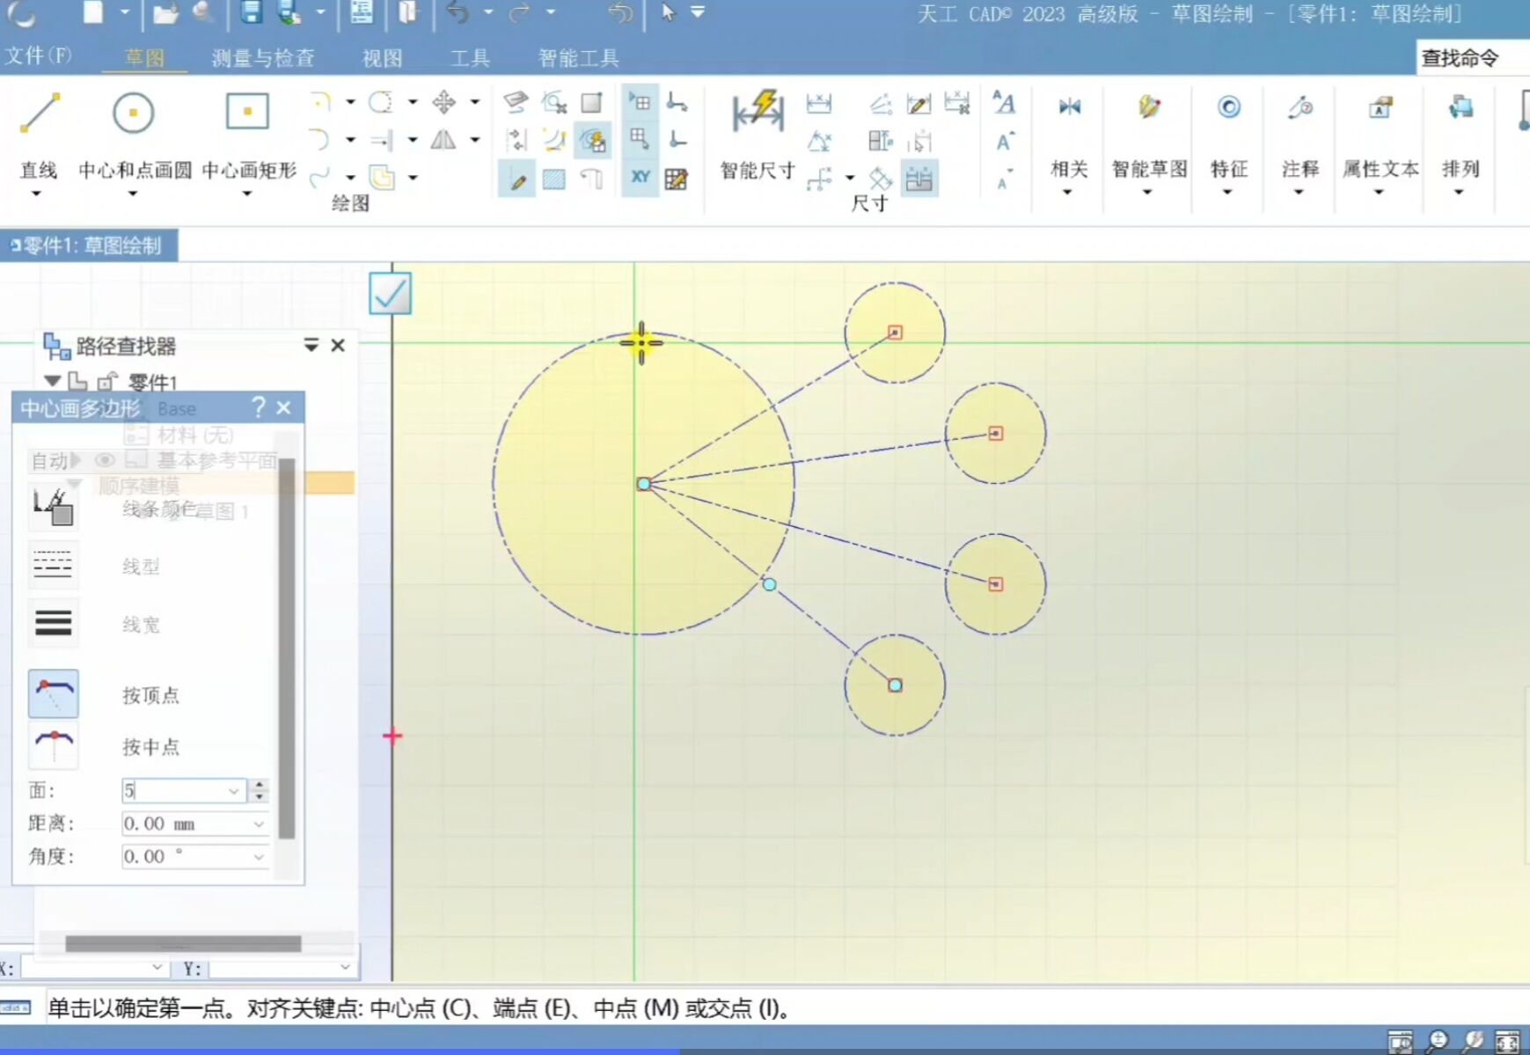1530x1055 pixels.
Task: Click the Find Command (查找命令) search box
Action: tap(1473, 58)
